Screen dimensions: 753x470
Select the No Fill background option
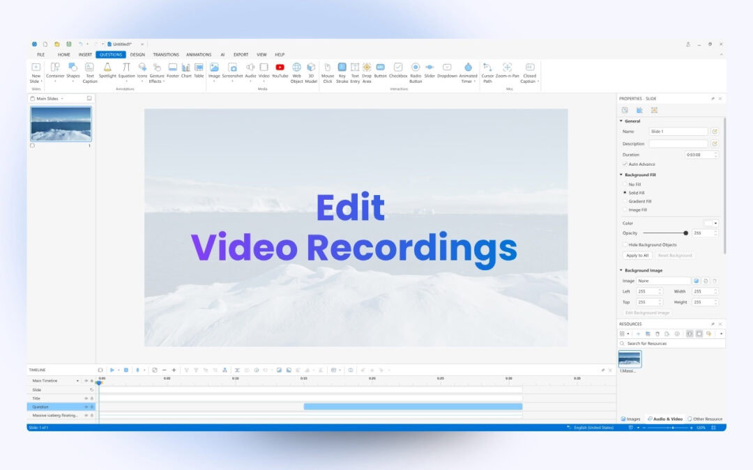coord(625,184)
